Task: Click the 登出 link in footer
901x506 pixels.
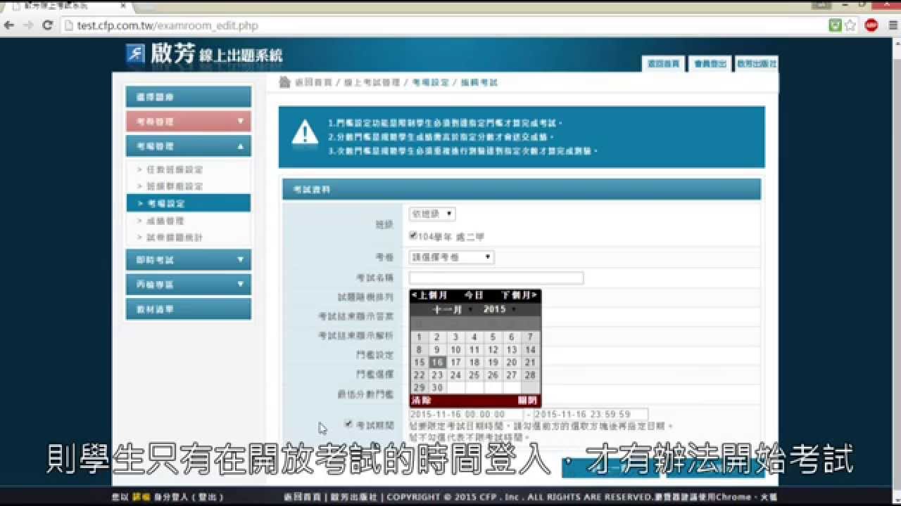Action: point(208,497)
